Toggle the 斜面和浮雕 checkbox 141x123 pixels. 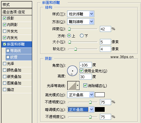(x=4, y=44)
